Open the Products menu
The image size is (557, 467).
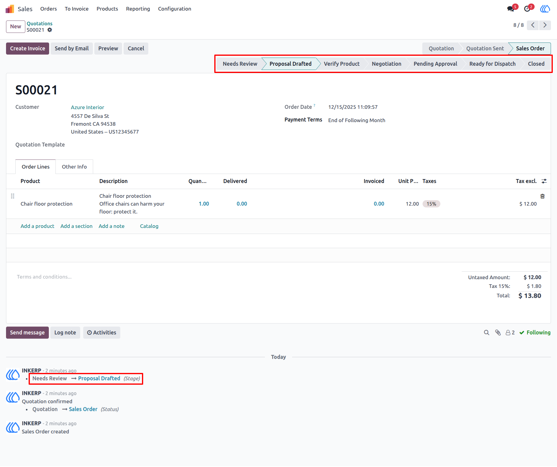(x=107, y=9)
